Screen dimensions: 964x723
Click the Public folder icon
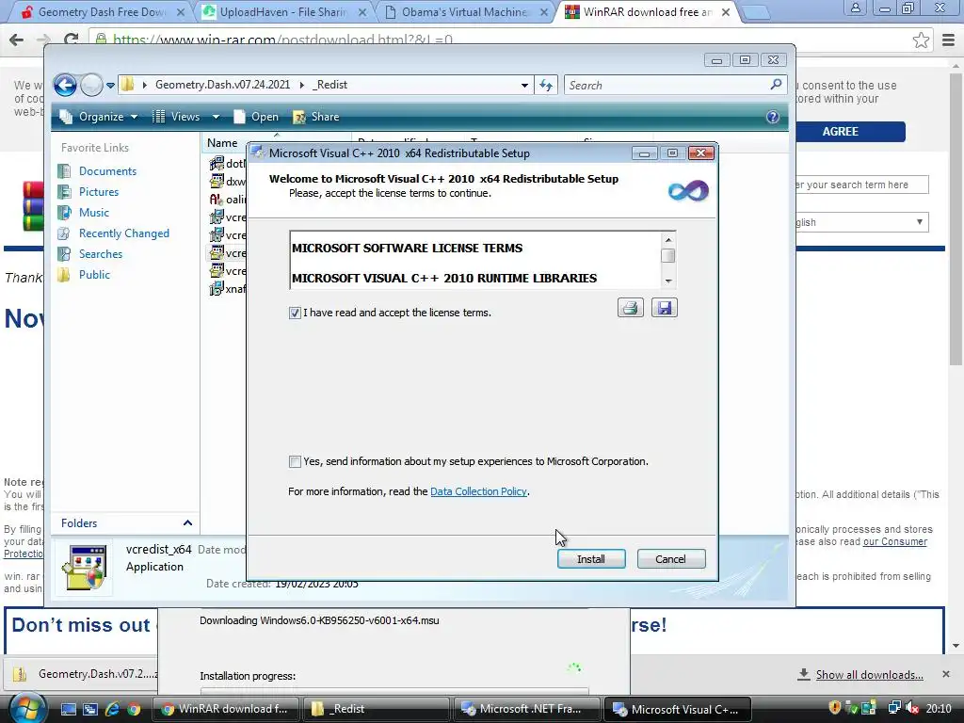64,275
